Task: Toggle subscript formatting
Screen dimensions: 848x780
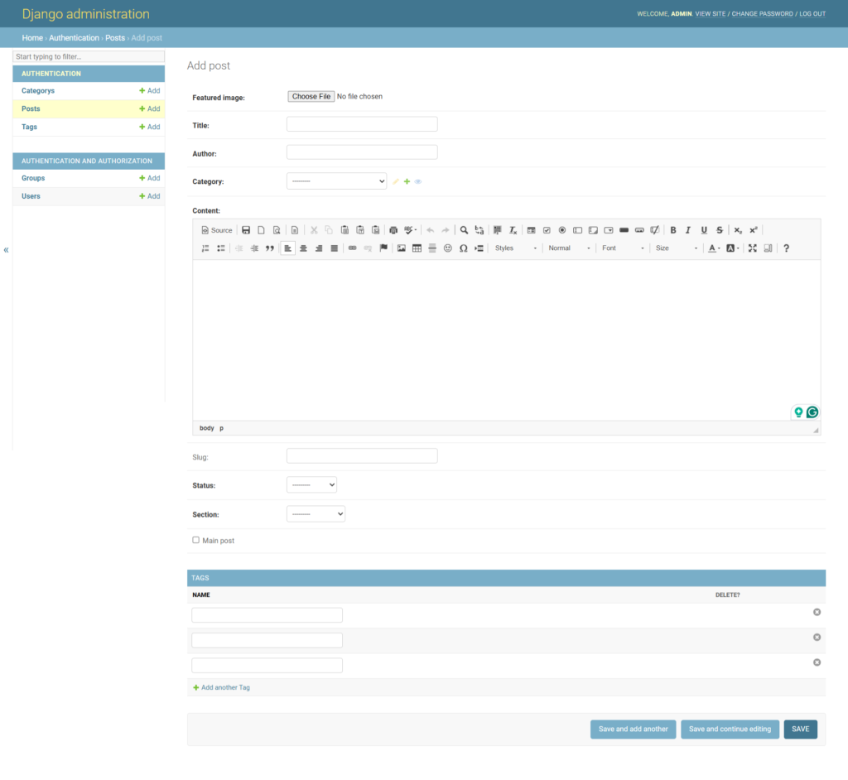Action: coord(738,230)
